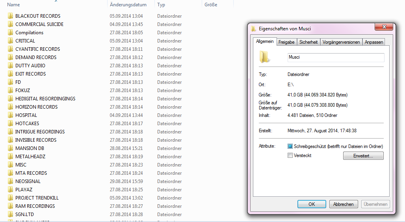Click the Compilations folder icon

pos(10,33)
